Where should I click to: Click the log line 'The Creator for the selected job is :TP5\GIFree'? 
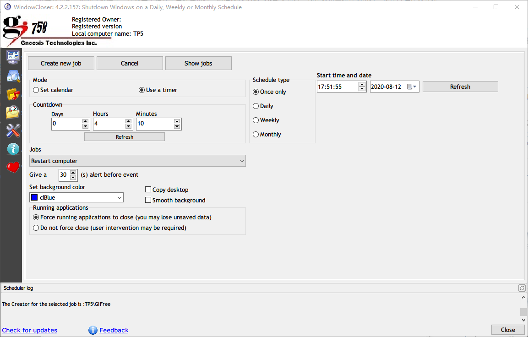56,304
